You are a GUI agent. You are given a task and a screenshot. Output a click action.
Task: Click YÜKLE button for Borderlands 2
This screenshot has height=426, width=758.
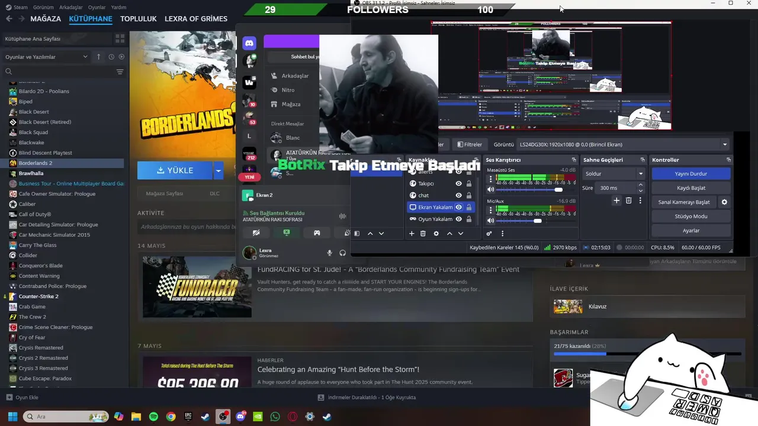pyautogui.click(x=175, y=170)
